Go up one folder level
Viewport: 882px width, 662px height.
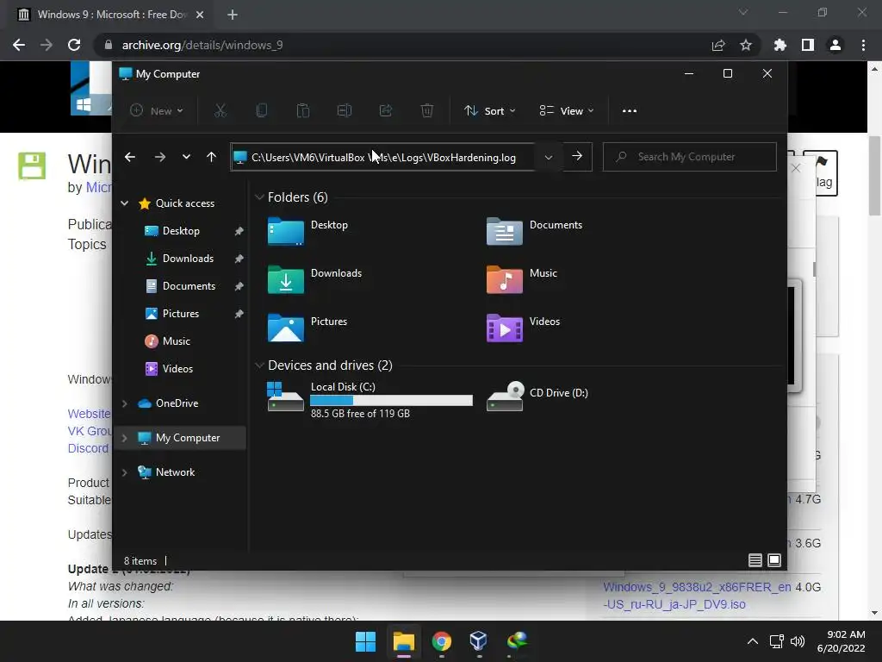click(212, 157)
